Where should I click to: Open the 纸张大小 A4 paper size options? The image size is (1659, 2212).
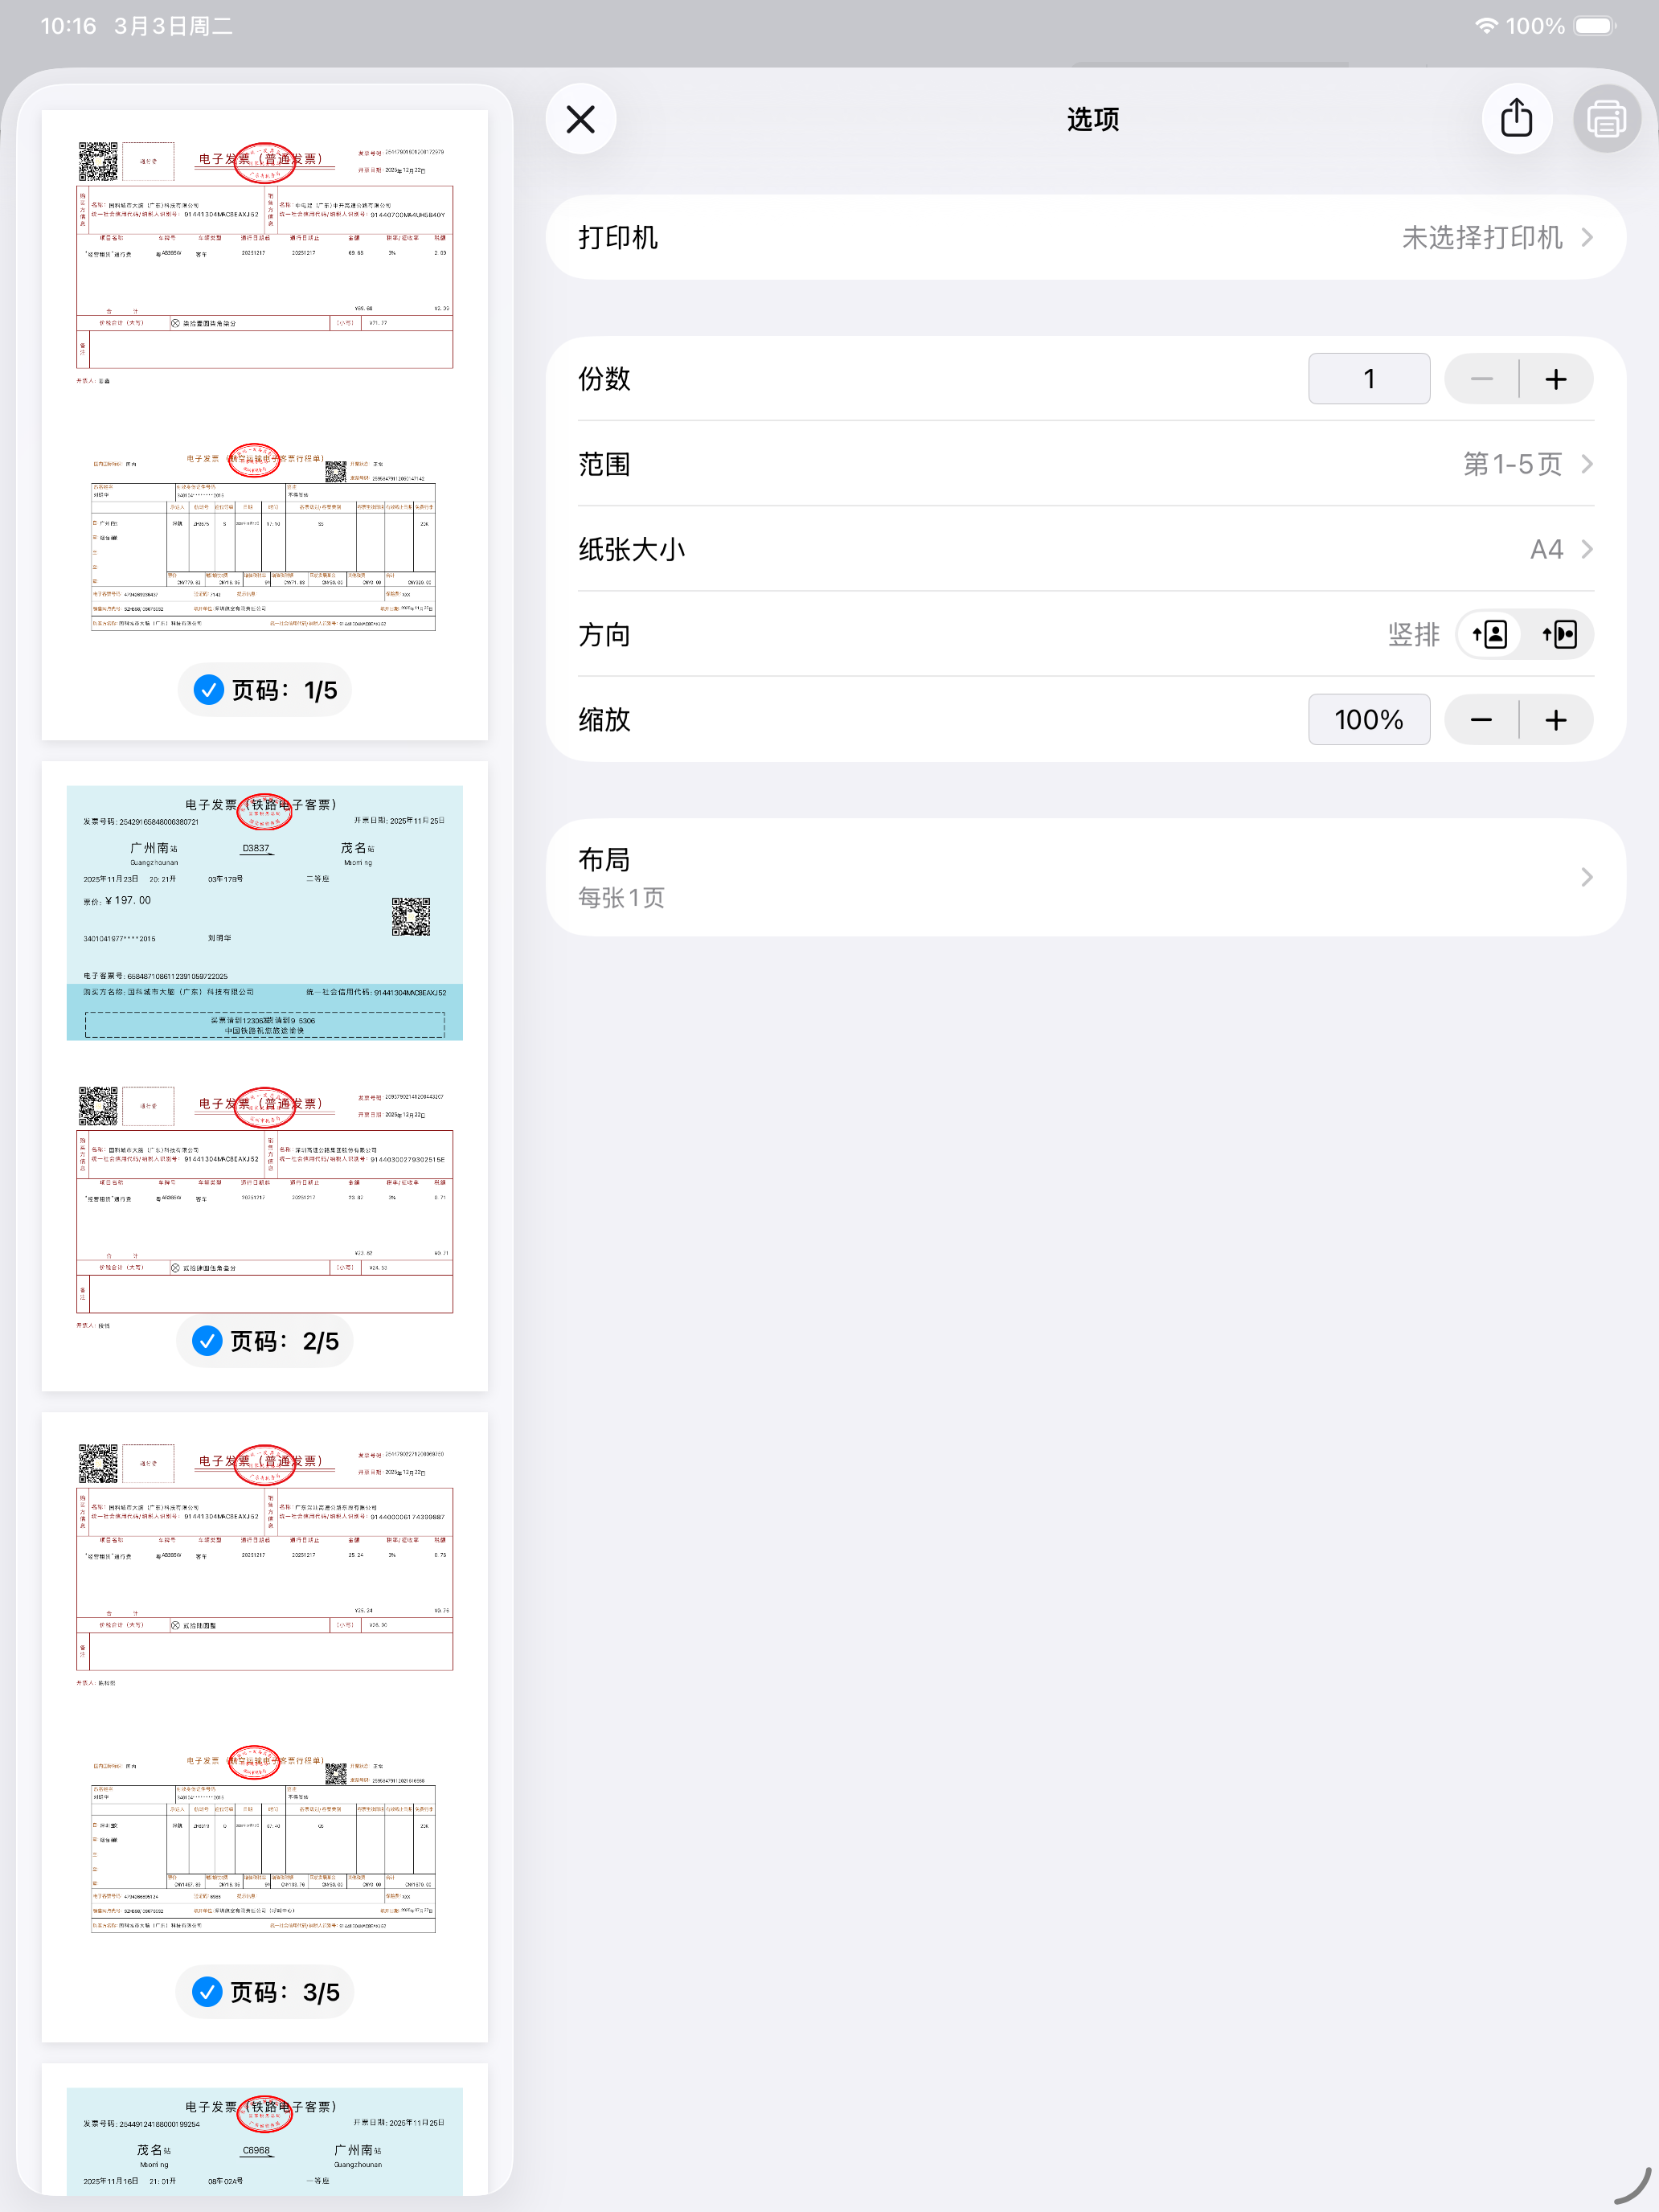point(1088,549)
